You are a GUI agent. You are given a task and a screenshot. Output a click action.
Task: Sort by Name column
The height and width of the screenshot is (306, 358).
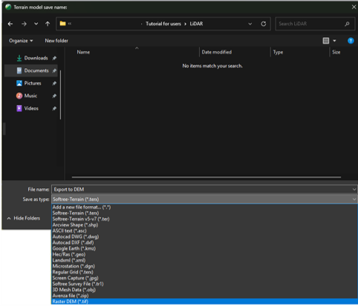[83, 52]
